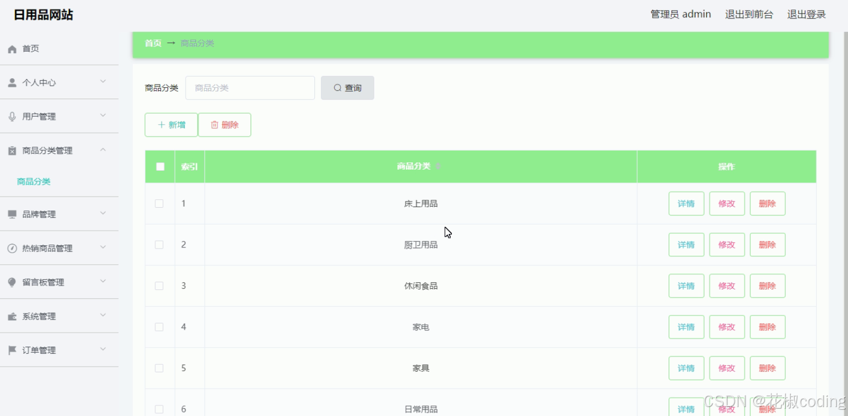Image resolution: width=848 pixels, height=416 pixels.
Task: Expand the 品牌管理 chevron
Action: tap(103, 213)
